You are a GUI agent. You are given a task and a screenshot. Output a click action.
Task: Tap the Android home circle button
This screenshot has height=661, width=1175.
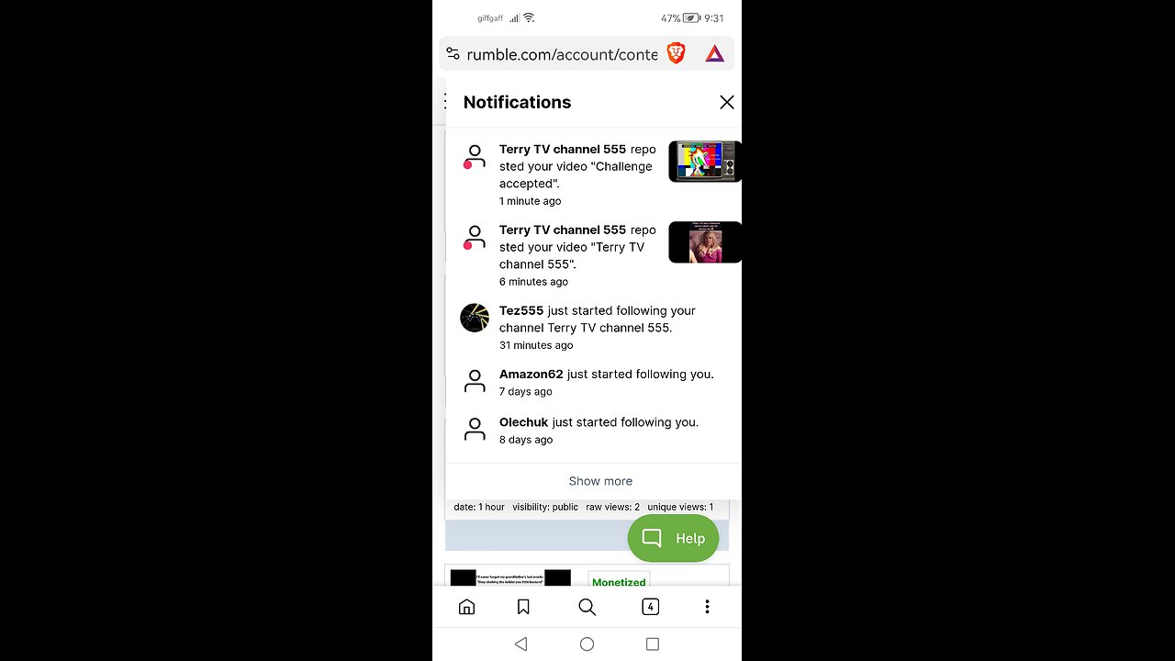coord(587,644)
